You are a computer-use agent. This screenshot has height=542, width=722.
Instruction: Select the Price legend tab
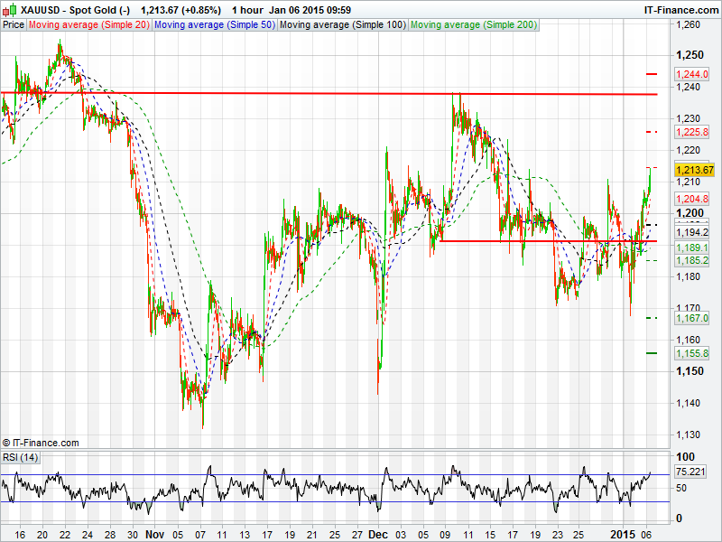(14, 24)
